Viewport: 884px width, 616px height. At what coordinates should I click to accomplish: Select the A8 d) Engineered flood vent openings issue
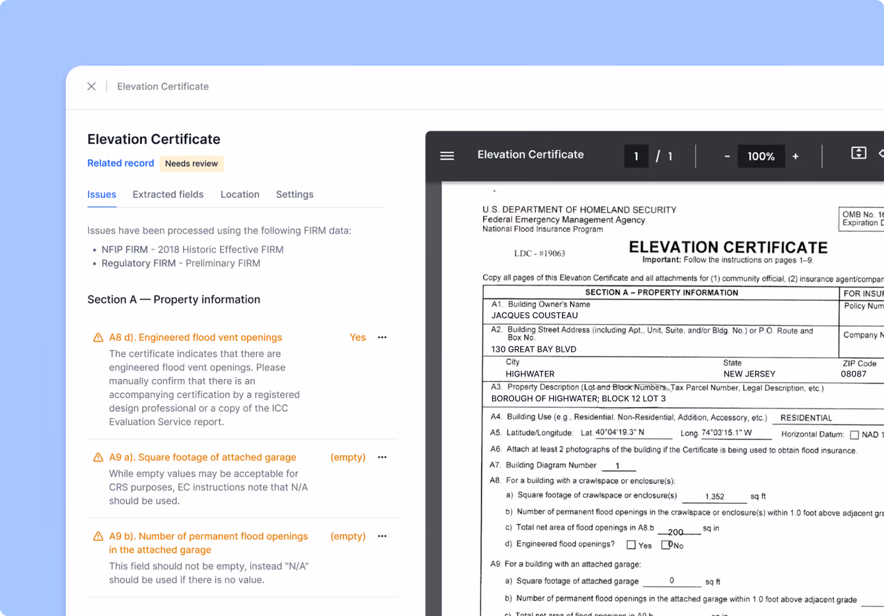coord(196,337)
